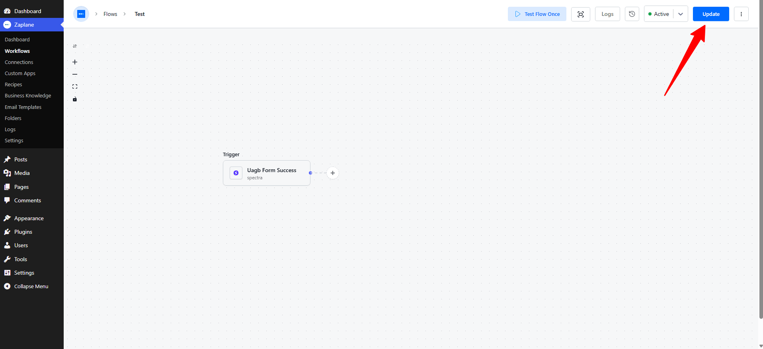Click the Update button

pos(711,14)
